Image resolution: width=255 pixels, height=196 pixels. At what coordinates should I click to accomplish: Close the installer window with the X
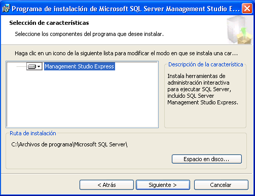coord(247,8)
